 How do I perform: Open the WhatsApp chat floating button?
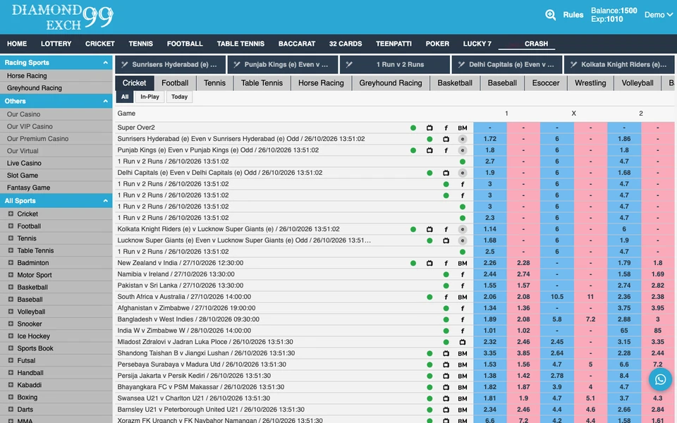660,379
